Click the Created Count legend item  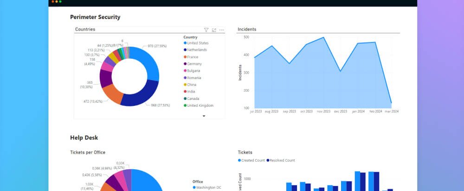click(253, 160)
